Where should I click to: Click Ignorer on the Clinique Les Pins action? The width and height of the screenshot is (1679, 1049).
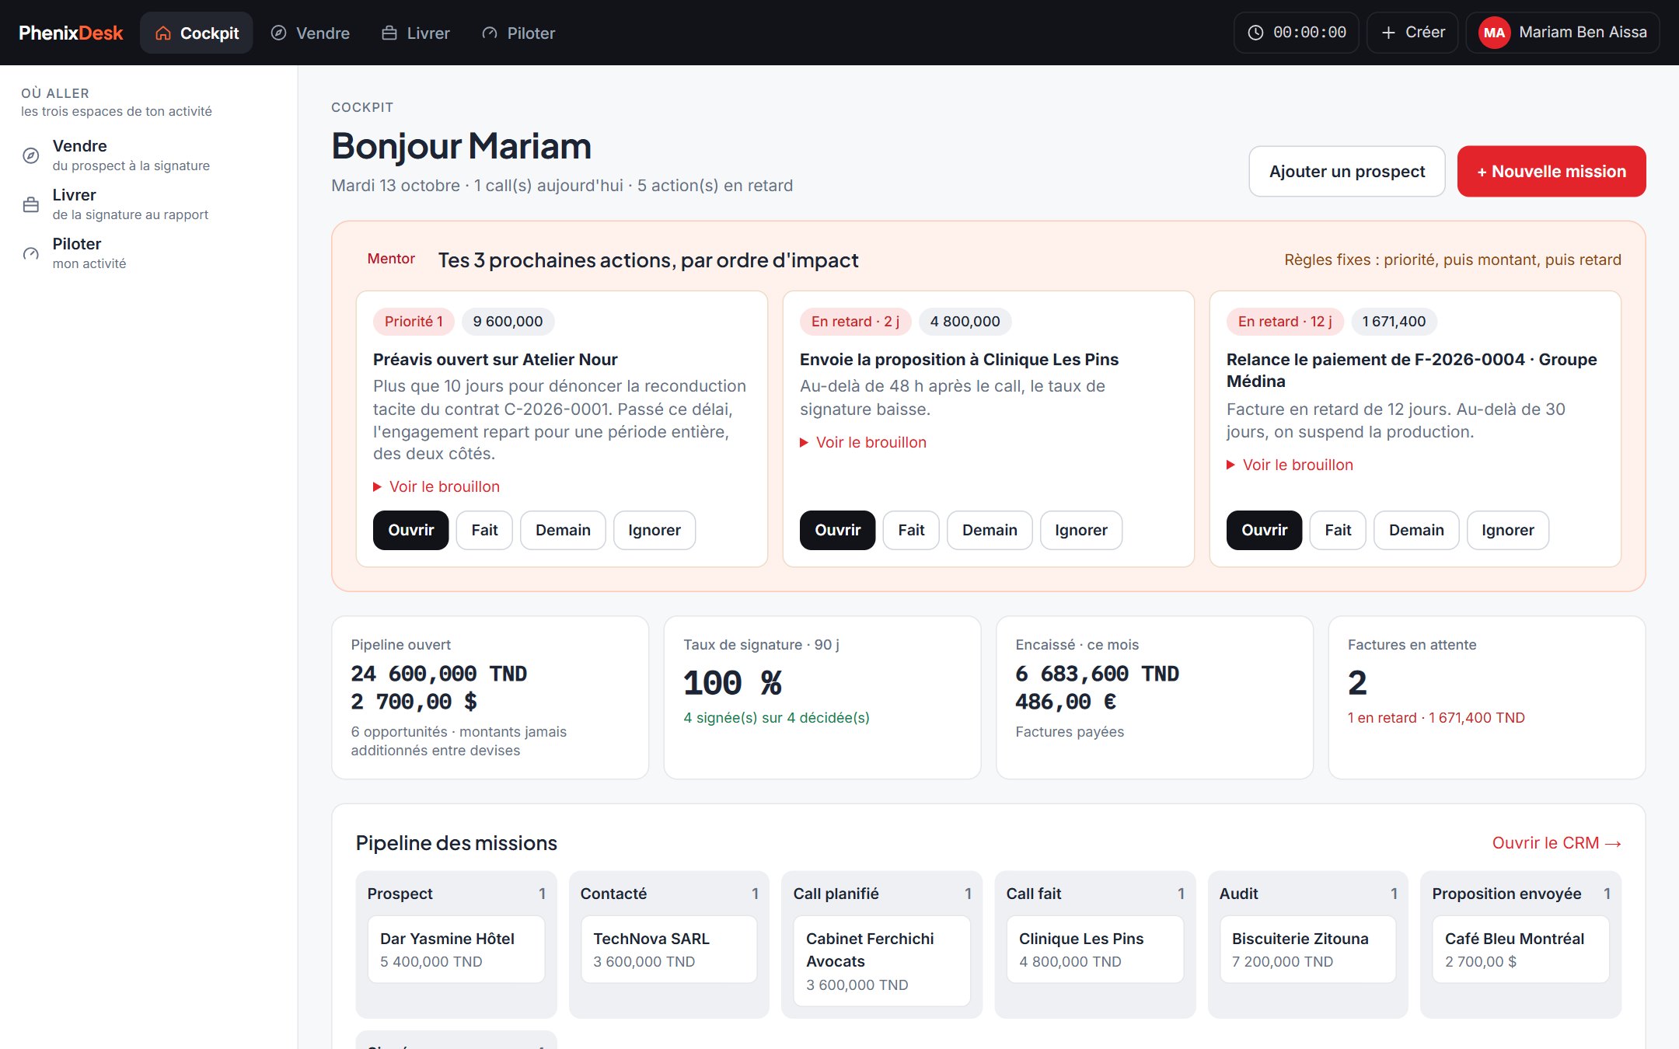pos(1081,530)
